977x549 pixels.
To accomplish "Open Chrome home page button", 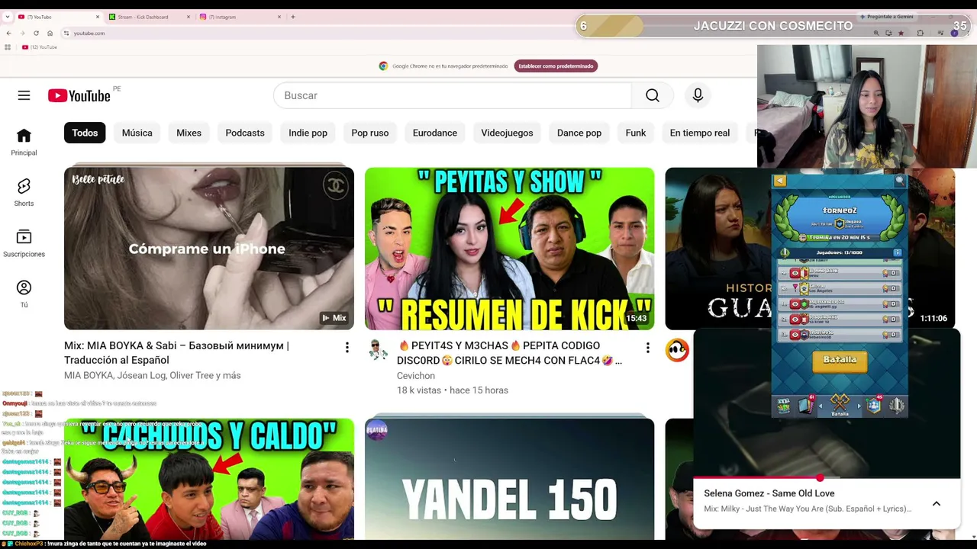I will point(50,33).
